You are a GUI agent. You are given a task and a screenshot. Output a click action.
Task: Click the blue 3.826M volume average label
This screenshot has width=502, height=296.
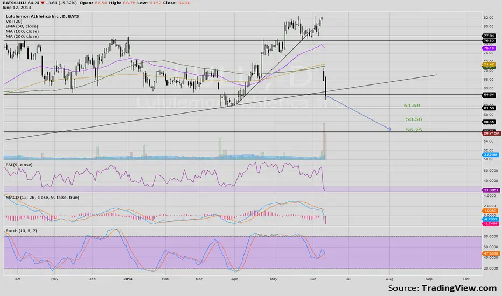(491, 155)
